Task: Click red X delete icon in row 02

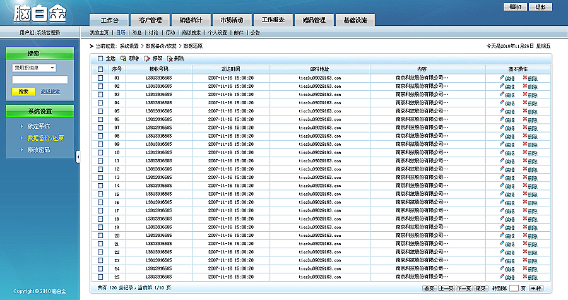Action: (x=524, y=86)
